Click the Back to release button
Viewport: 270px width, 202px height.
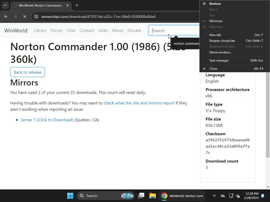(x=27, y=72)
